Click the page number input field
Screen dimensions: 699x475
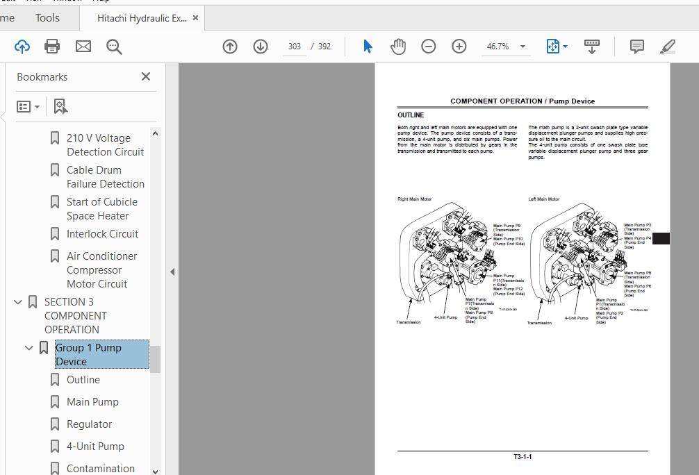(x=295, y=47)
